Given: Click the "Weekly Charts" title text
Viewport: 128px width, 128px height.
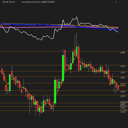Looking at the screenshot, I should [9, 2].
